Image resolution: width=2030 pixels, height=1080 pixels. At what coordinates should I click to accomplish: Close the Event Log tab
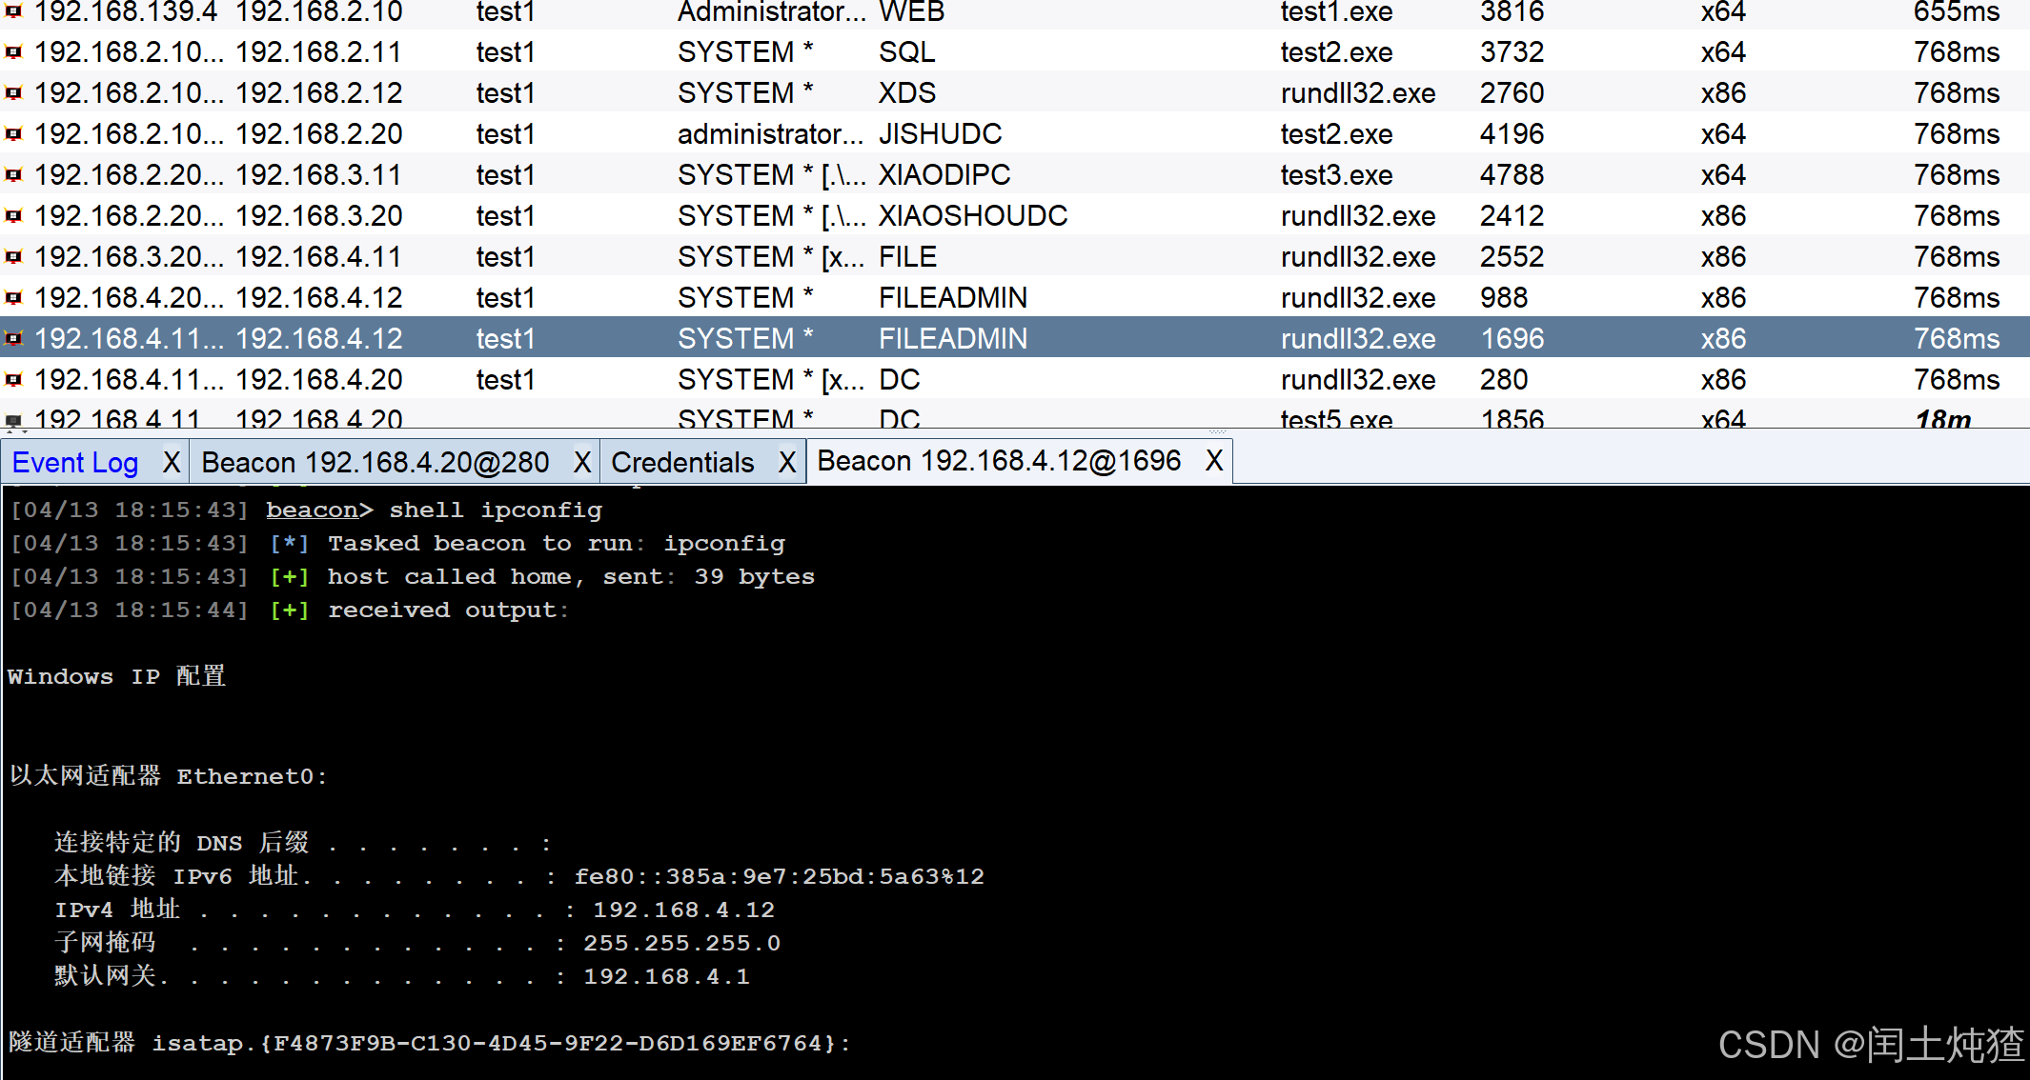coord(172,463)
